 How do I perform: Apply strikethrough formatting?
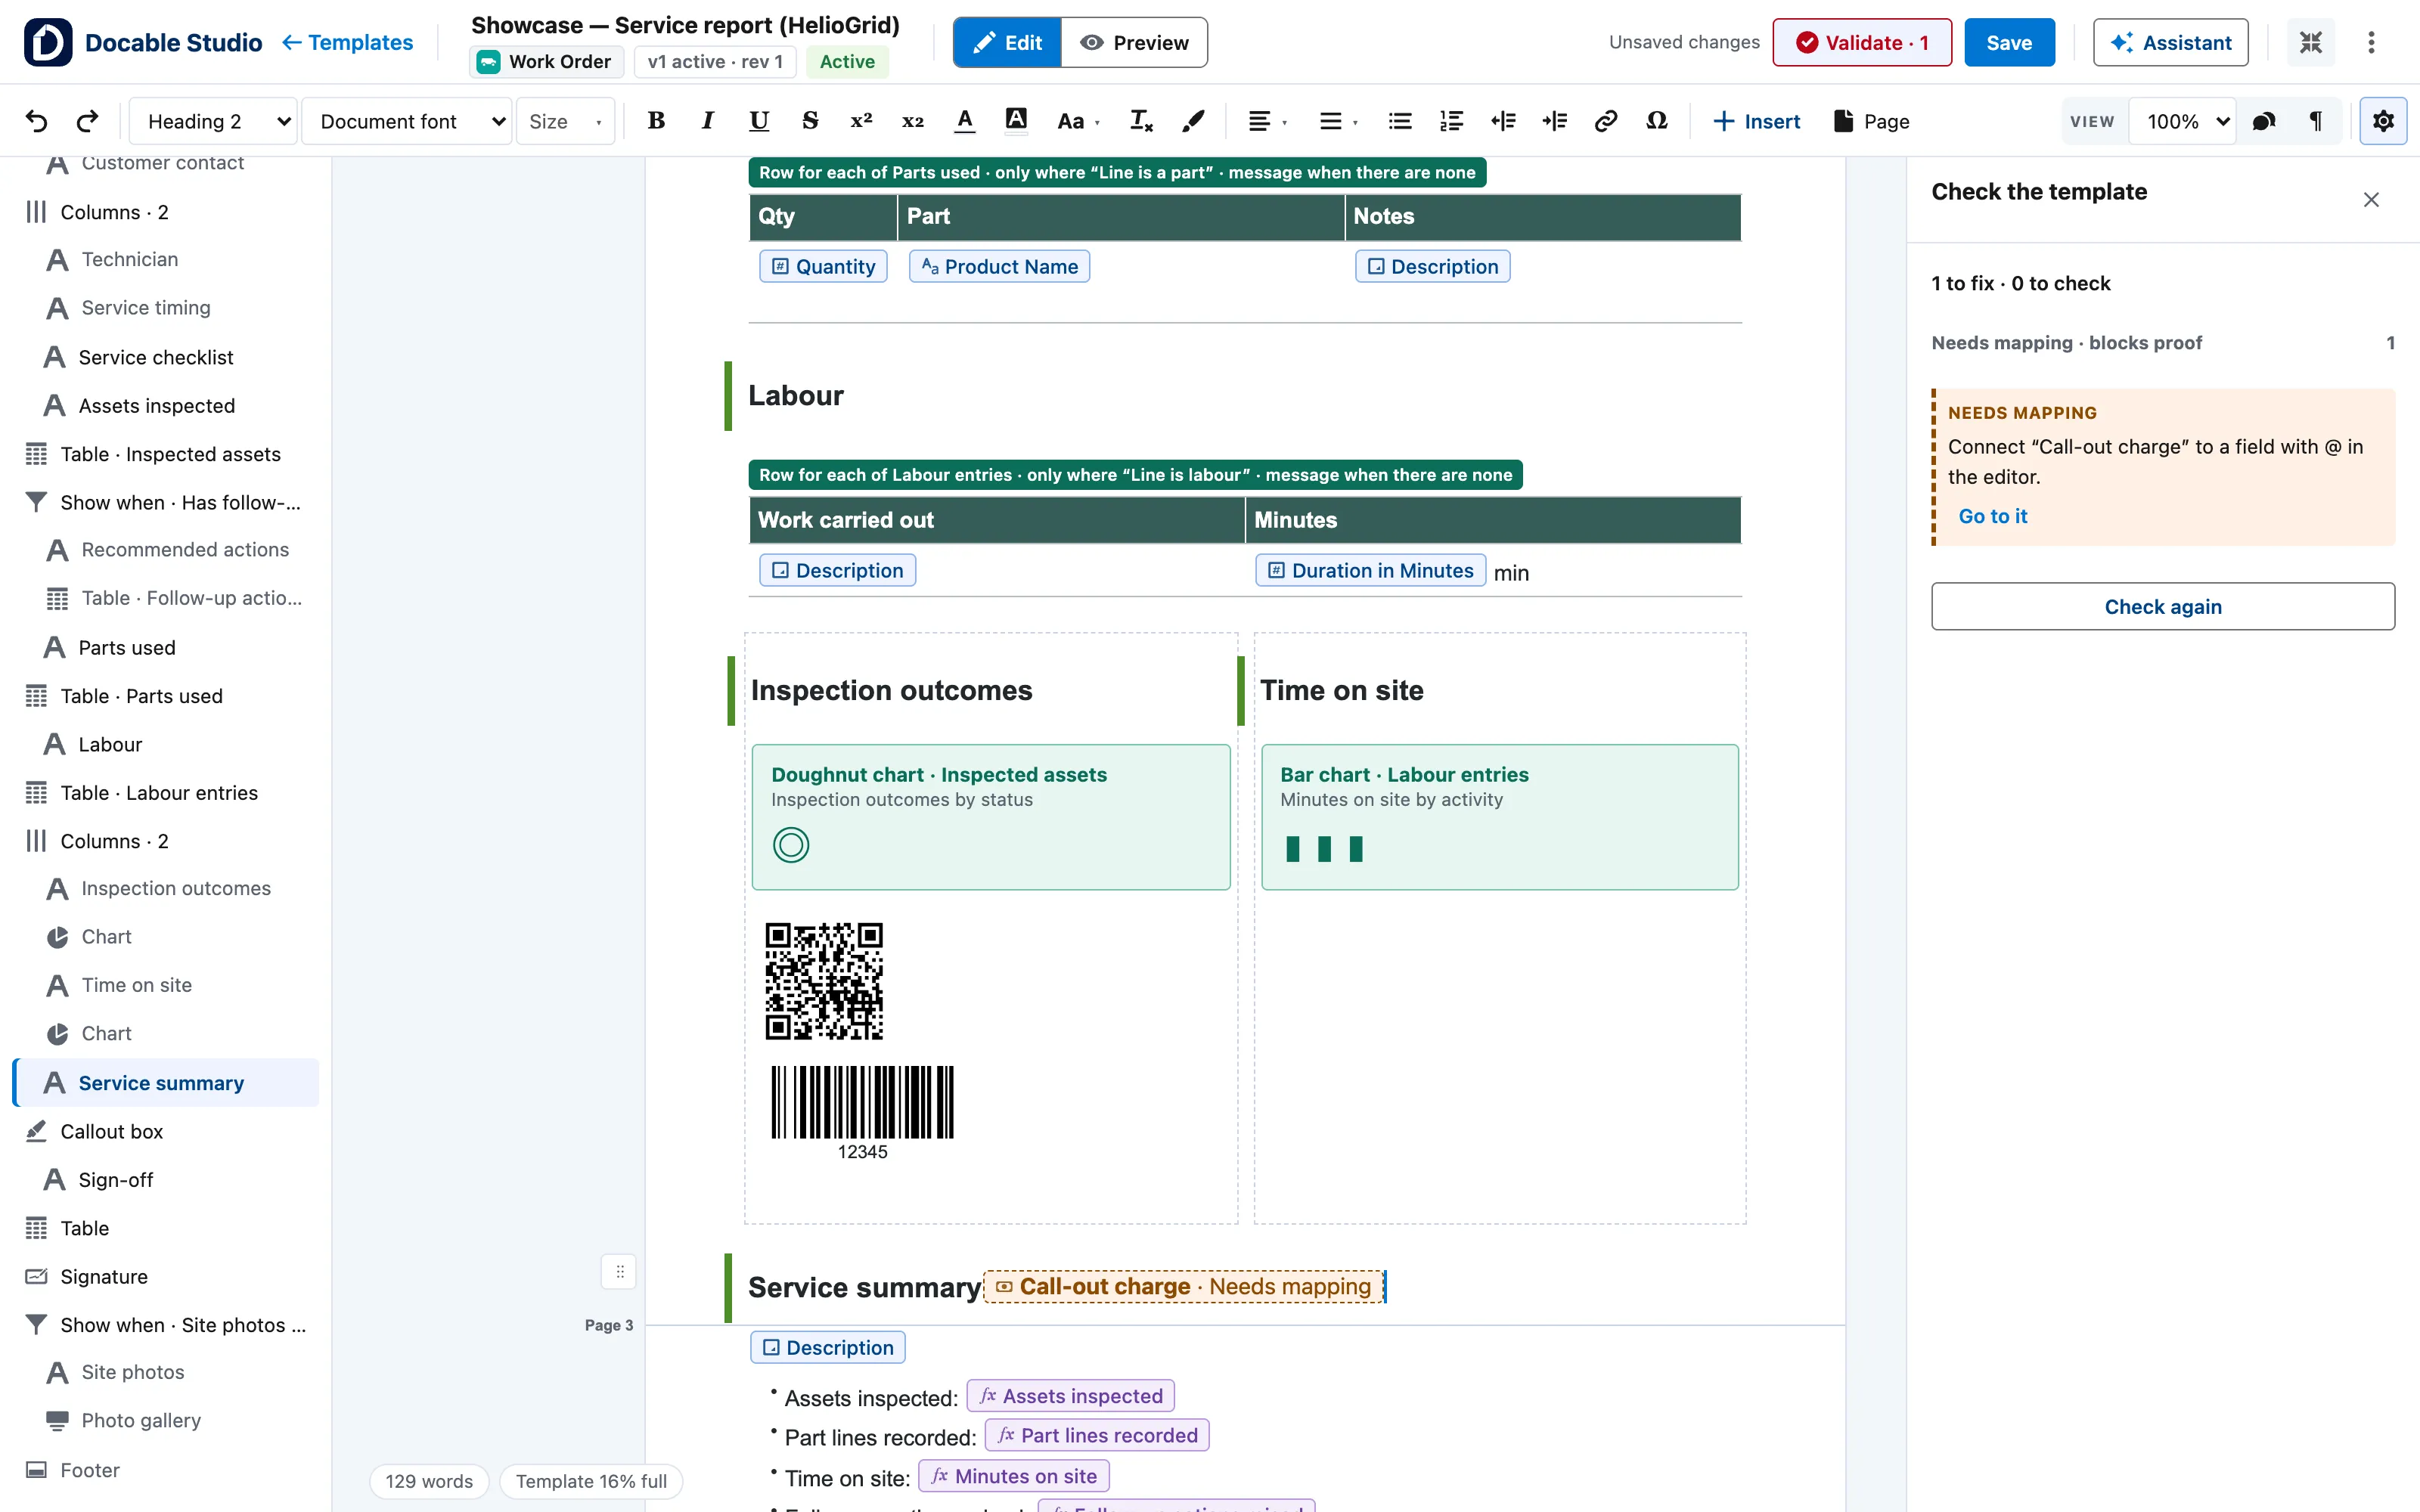(x=810, y=121)
